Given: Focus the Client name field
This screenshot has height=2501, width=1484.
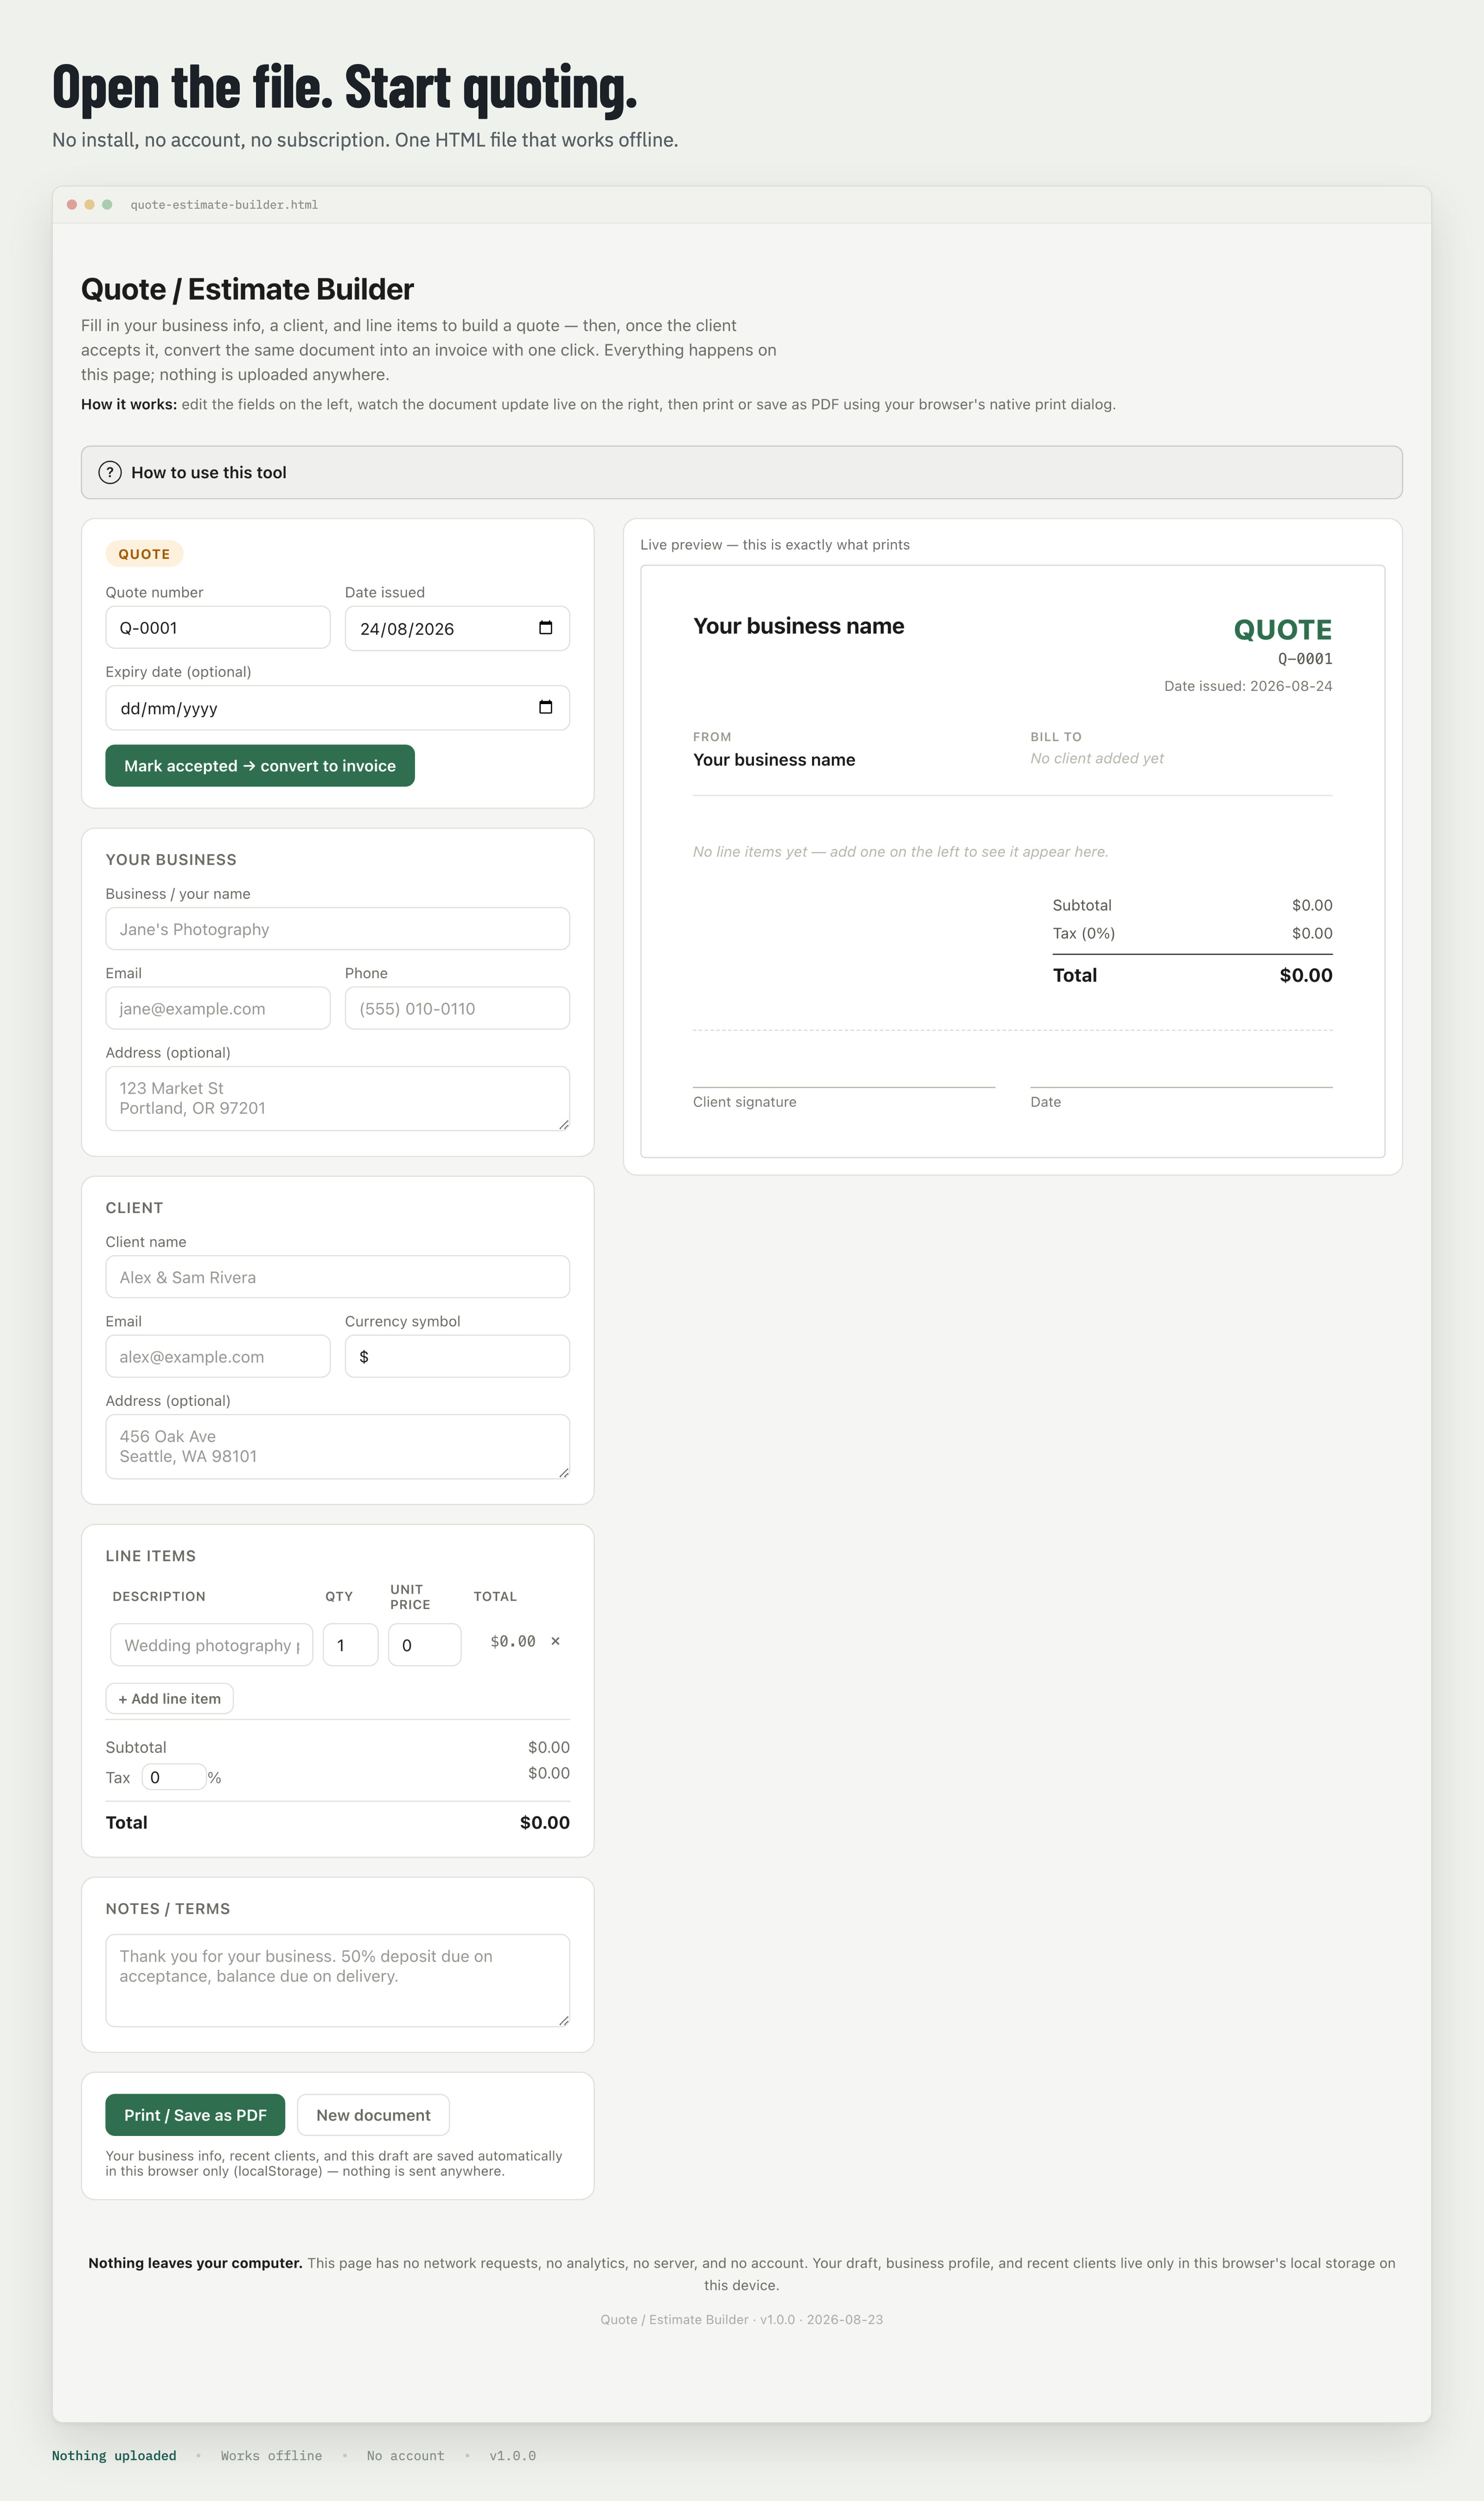Looking at the screenshot, I should (338, 1277).
